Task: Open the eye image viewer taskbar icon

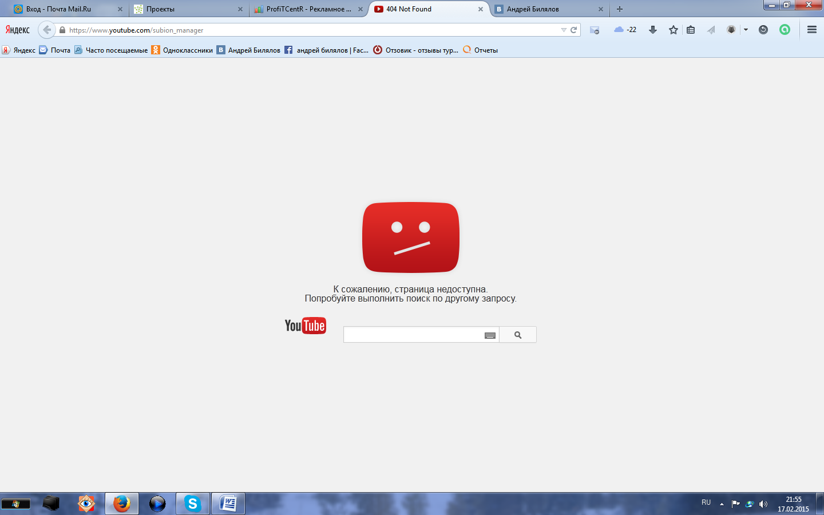Action: click(x=86, y=504)
